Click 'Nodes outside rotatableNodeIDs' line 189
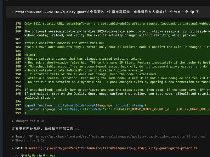The width and height of the screenshot is (210, 157). [x=84, y=70]
